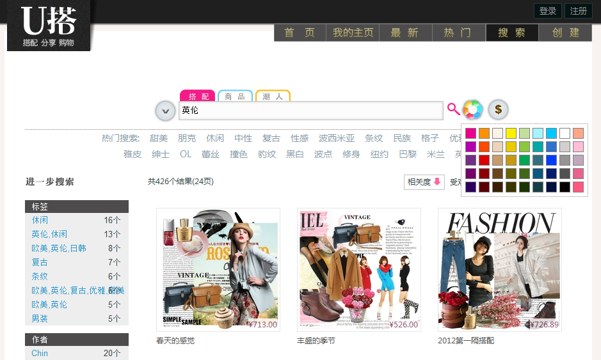Click the search input field containing 英伦
601x360 pixels.
[x=310, y=110]
